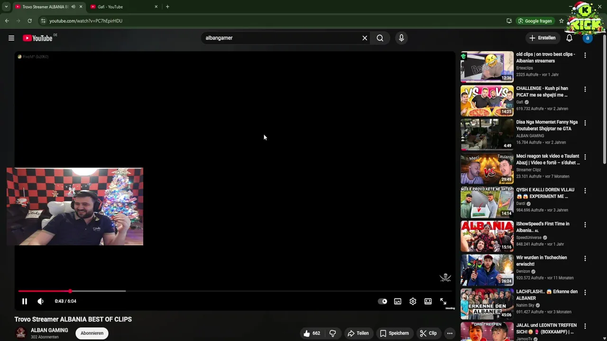Open 'Disa Nga Momentet Fanny' video title
The image size is (607, 341).
[x=547, y=126]
